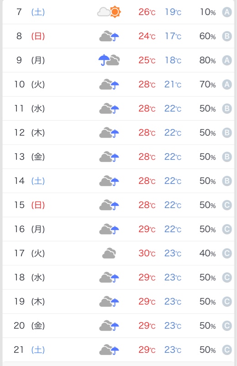Select the reliability C badge on day 21
This screenshot has width=237, height=366.
click(x=227, y=350)
